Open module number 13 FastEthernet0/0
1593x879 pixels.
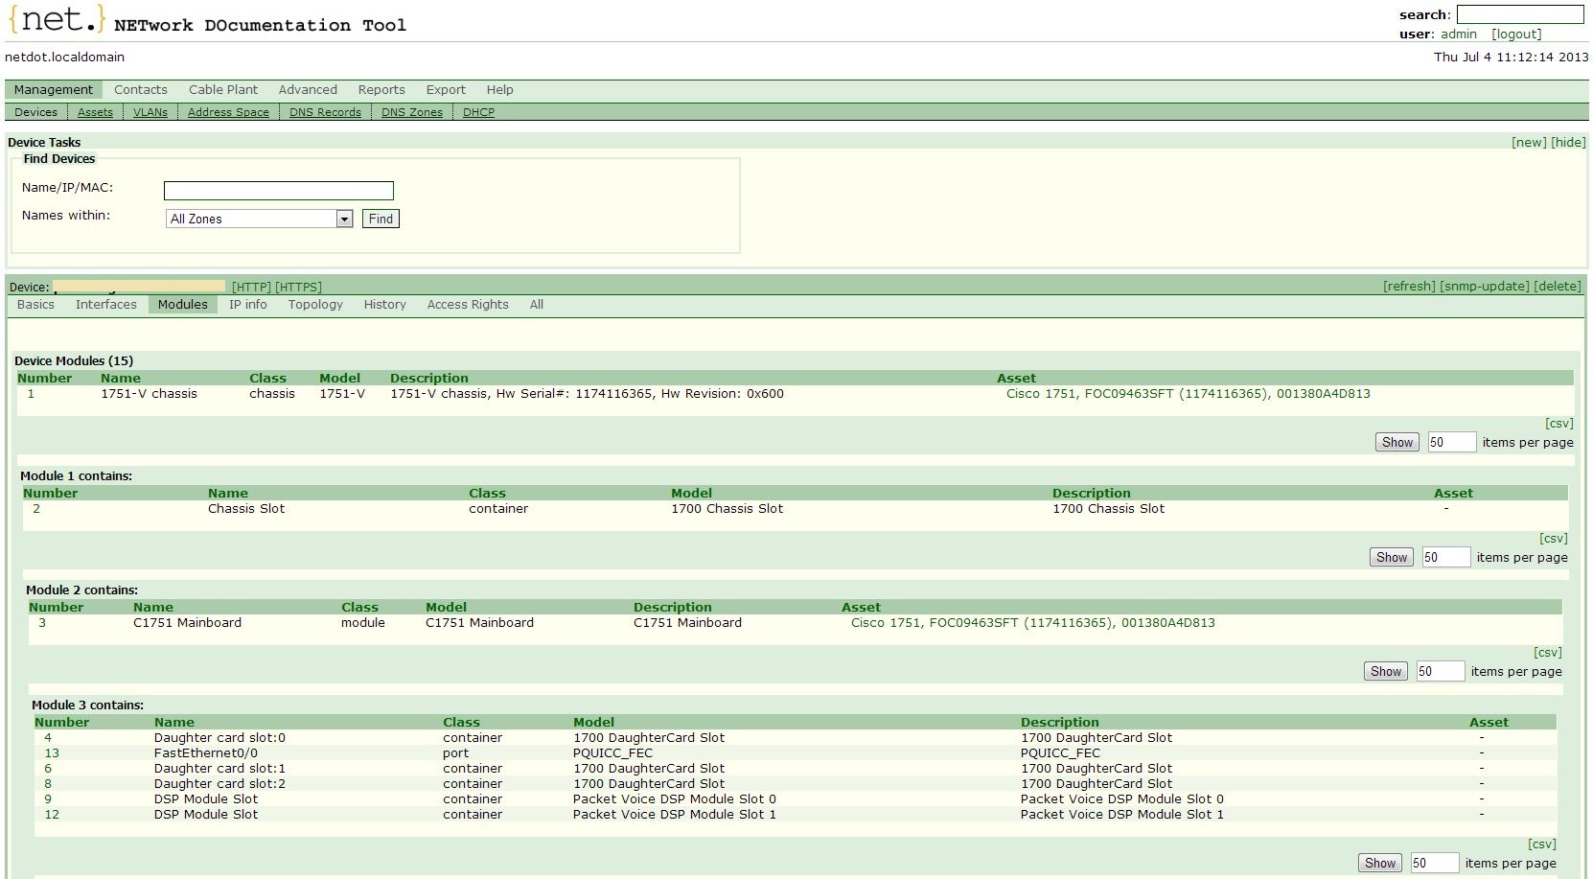click(52, 752)
